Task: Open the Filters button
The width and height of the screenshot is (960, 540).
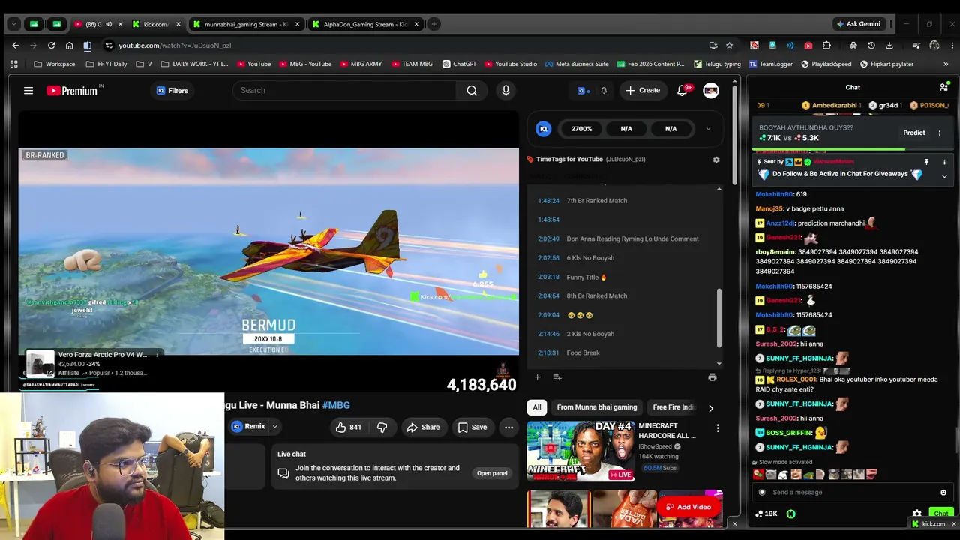Action: (x=172, y=91)
